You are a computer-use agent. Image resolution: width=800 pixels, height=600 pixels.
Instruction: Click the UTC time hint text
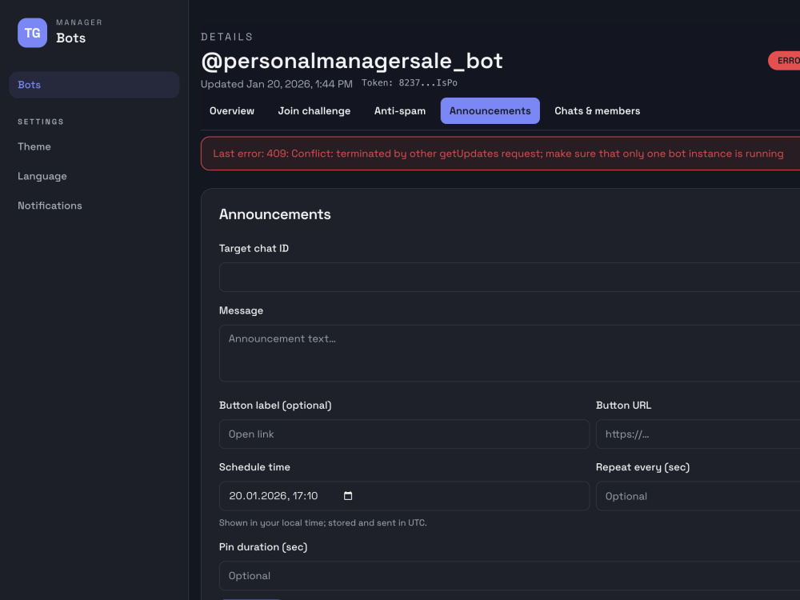point(323,522)
